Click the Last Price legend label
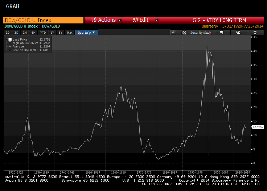 pos(20,39)
